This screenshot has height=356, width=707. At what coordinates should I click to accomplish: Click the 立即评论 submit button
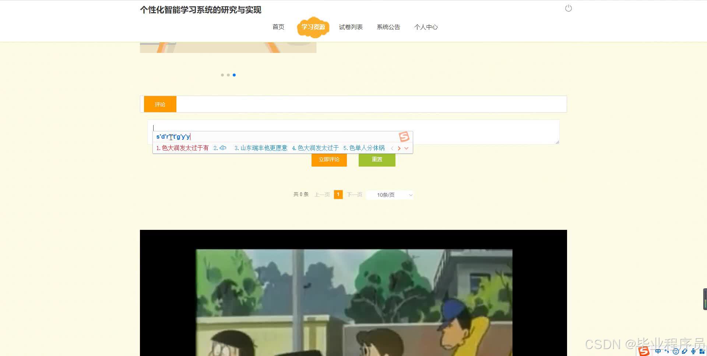click(329, 160)
